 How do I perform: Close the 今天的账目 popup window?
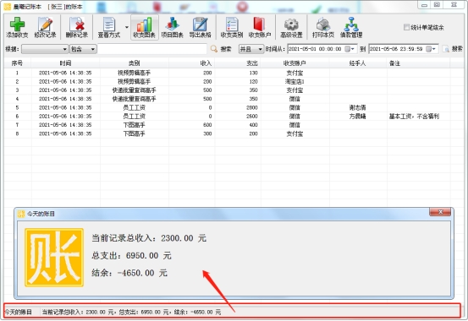(440, 212)
